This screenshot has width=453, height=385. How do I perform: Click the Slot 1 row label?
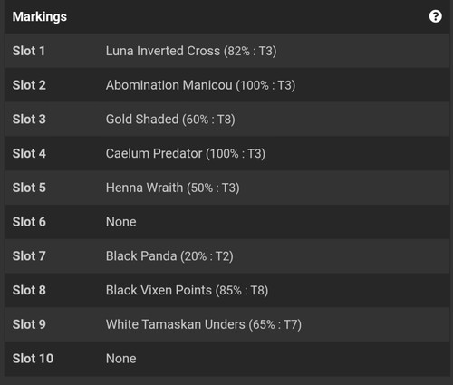click(29, 51)
